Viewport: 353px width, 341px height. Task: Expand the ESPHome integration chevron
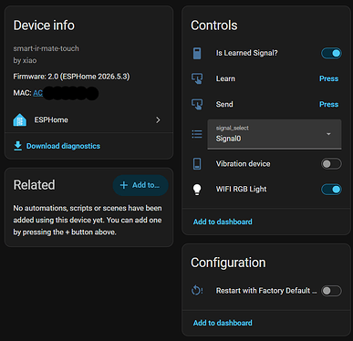pos(158,120)
